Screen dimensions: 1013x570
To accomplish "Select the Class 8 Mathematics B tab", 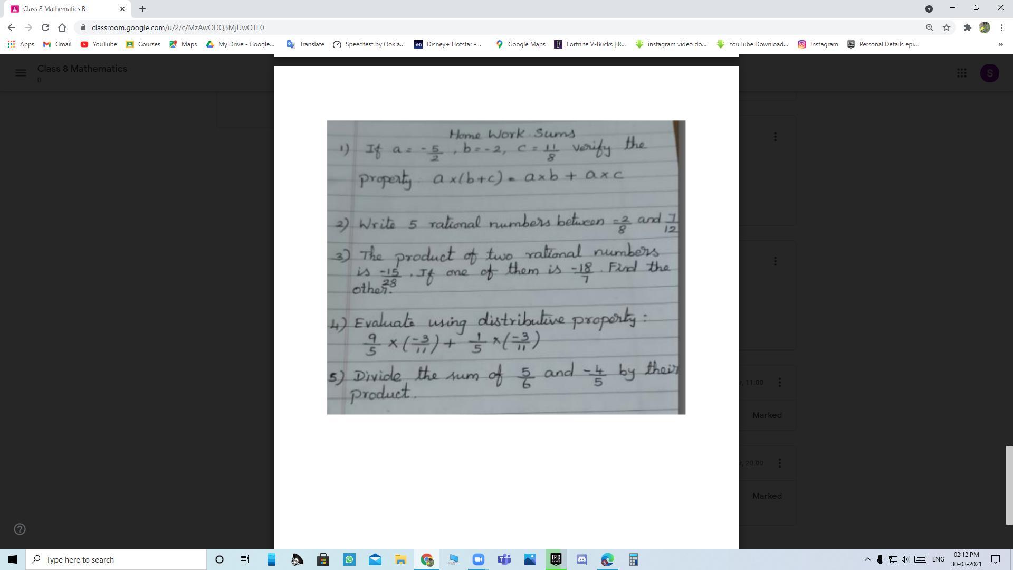I will 58,9.
